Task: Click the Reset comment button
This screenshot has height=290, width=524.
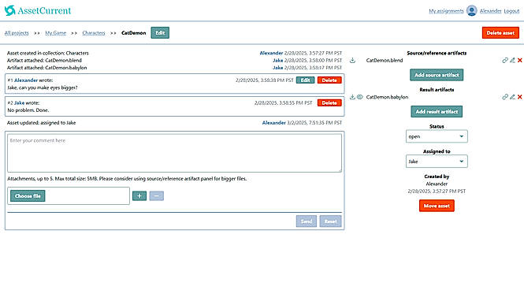Action: click(330, 221)
